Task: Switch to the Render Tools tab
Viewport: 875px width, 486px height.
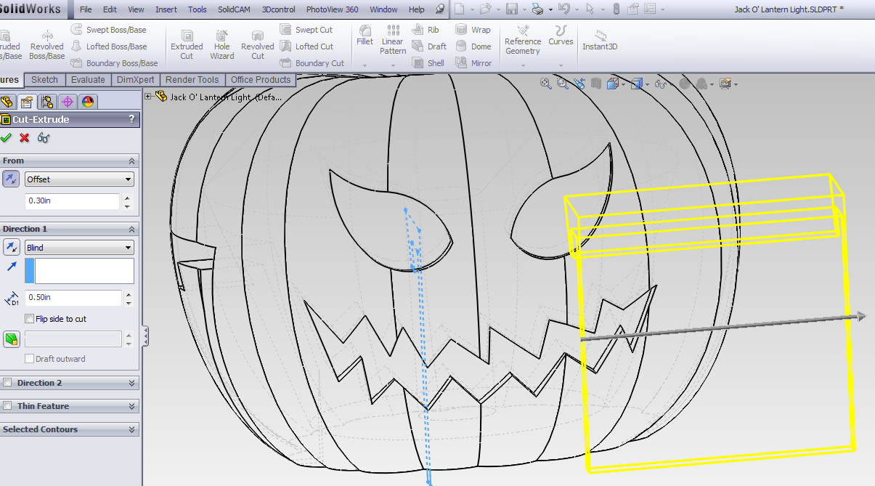Action: (x=192, y=79)
